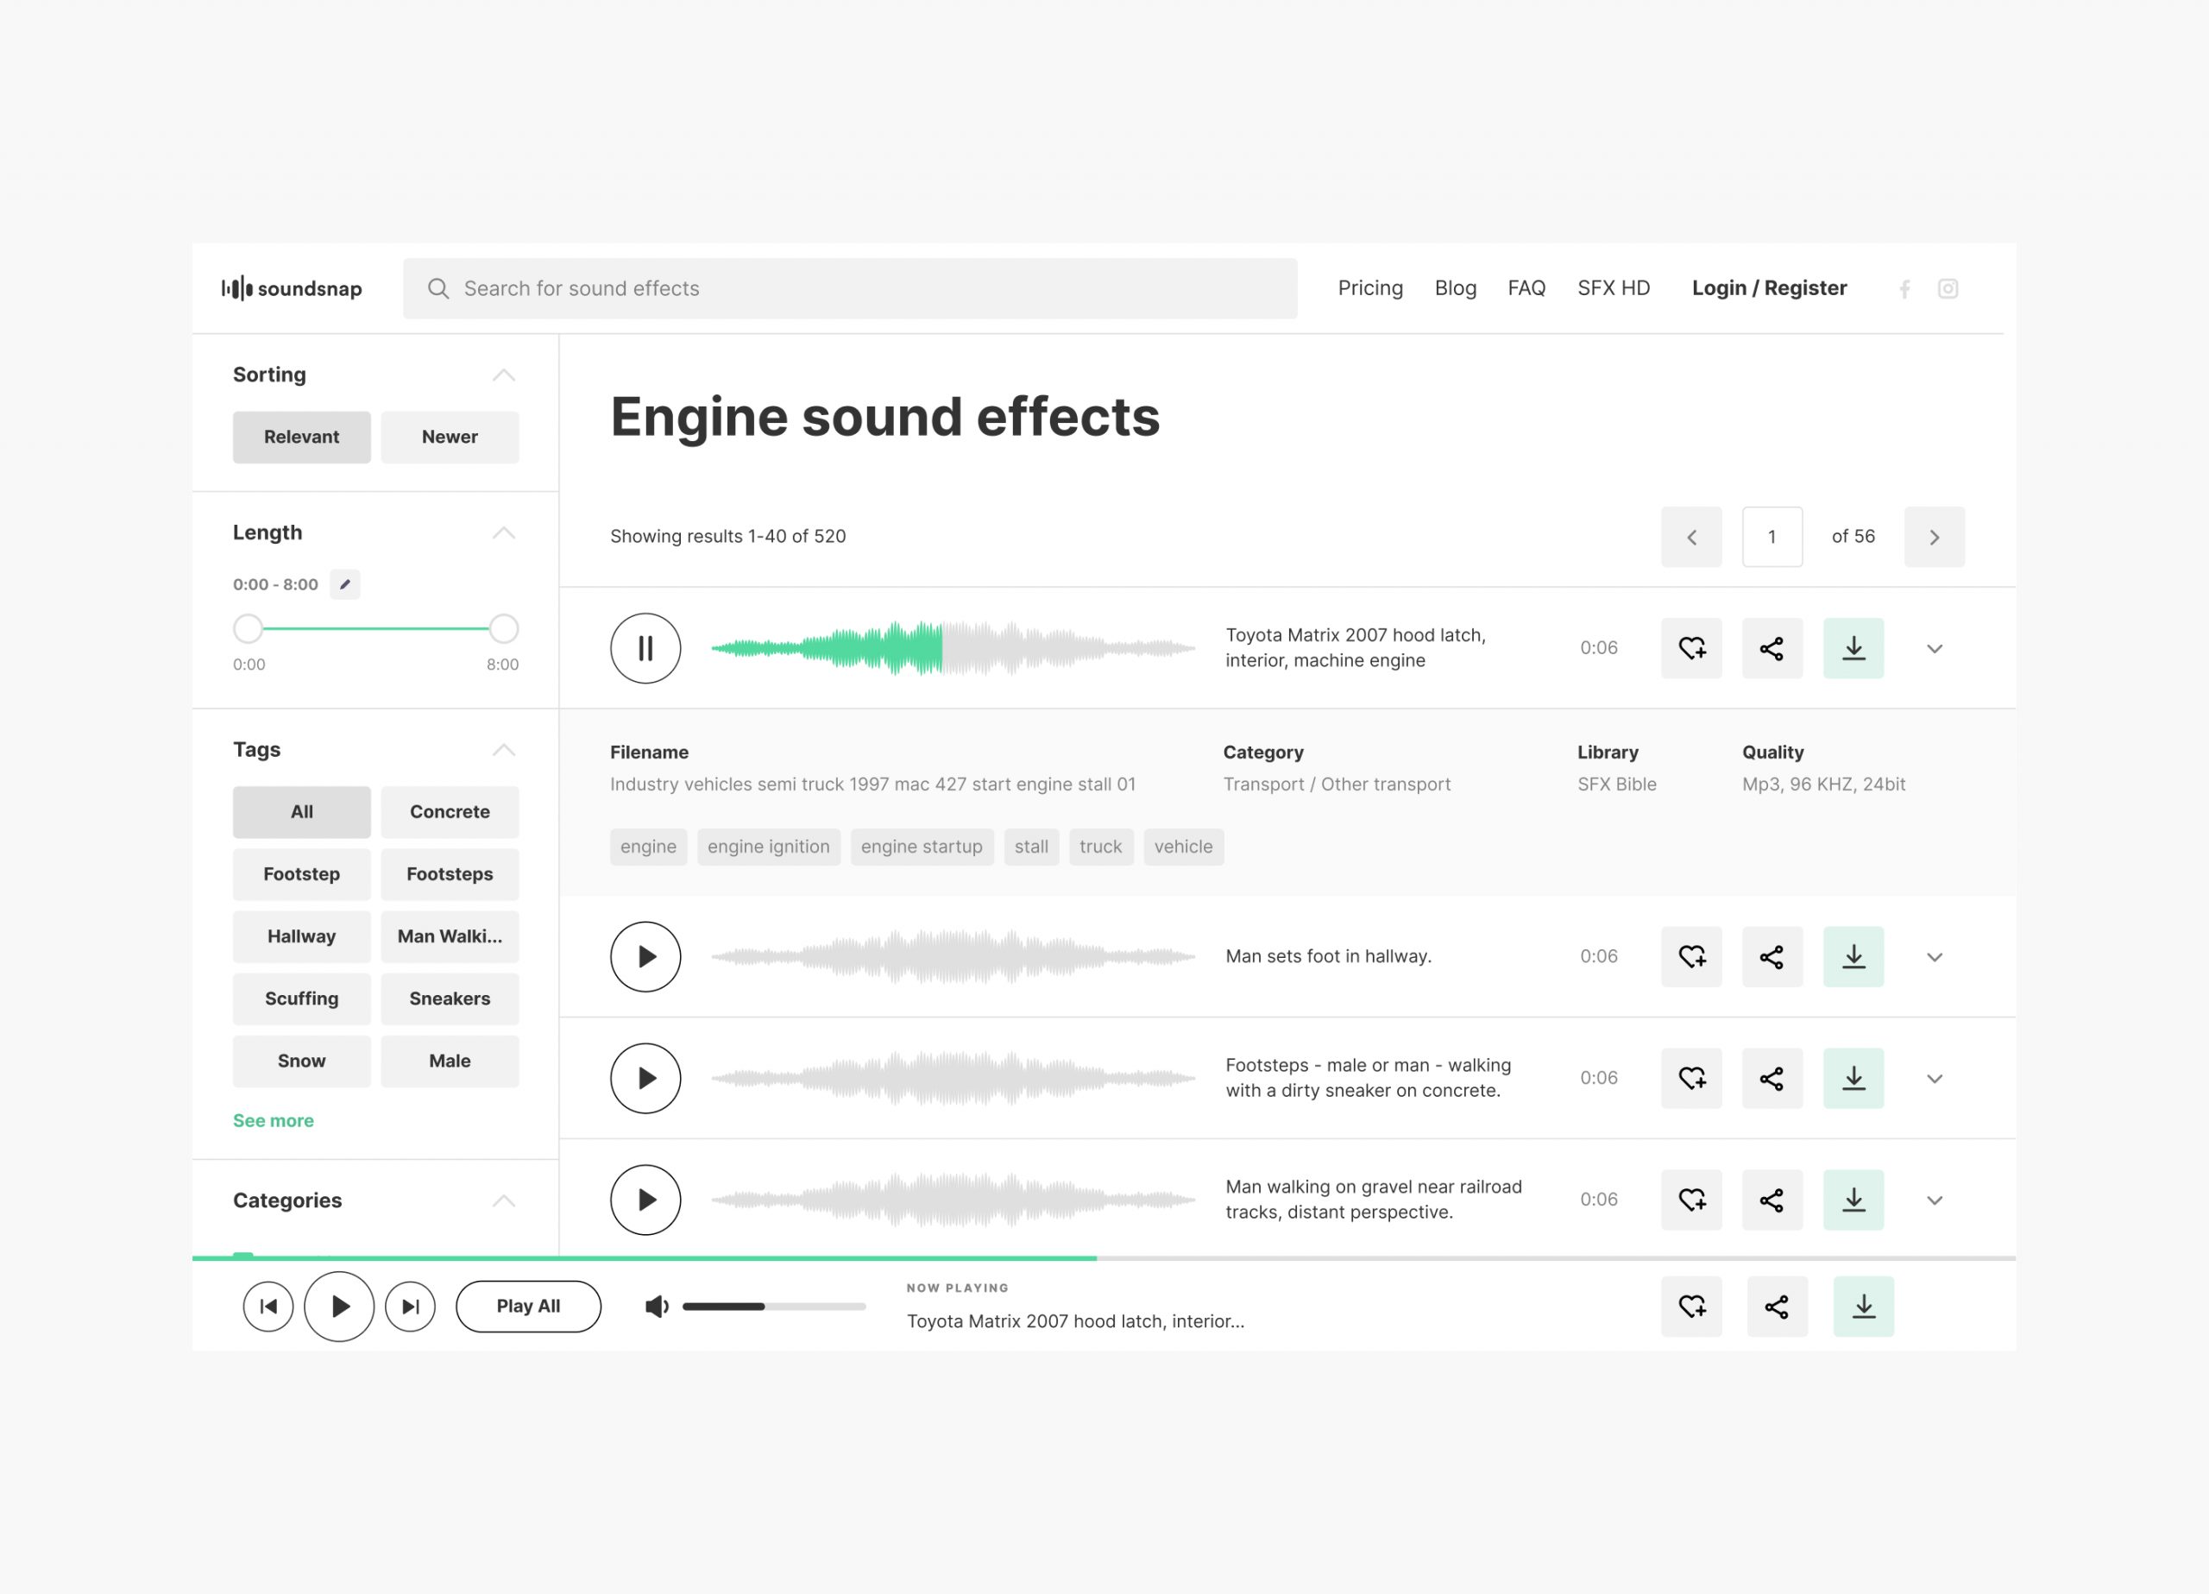The image size is (2209, 1594).
Task: Collapse the Tags section
Action: (504, 750)
